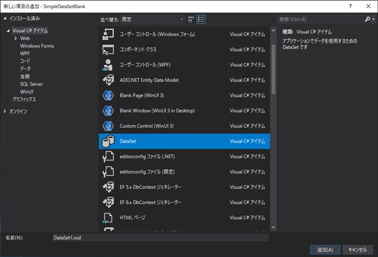The width and height of the screenshot is (378, 257).
Task: Click the search magnifier icon
Action: [x=367, y=19]
